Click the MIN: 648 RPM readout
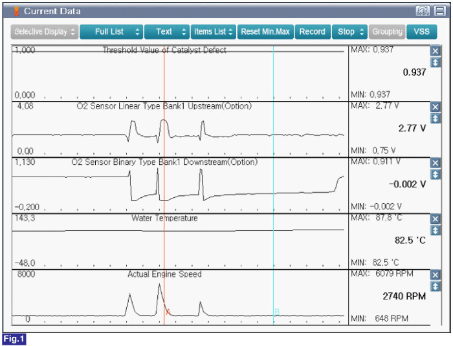The image size is (453, 346). (x=380, y=319)
